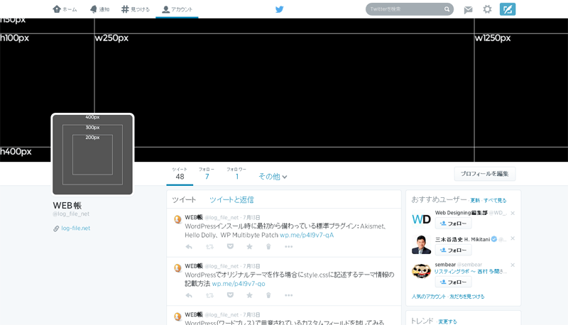The height and width of the screenshot is (325, 568).
Task: Follow the sembear account
Action: [x=453, y=282]
